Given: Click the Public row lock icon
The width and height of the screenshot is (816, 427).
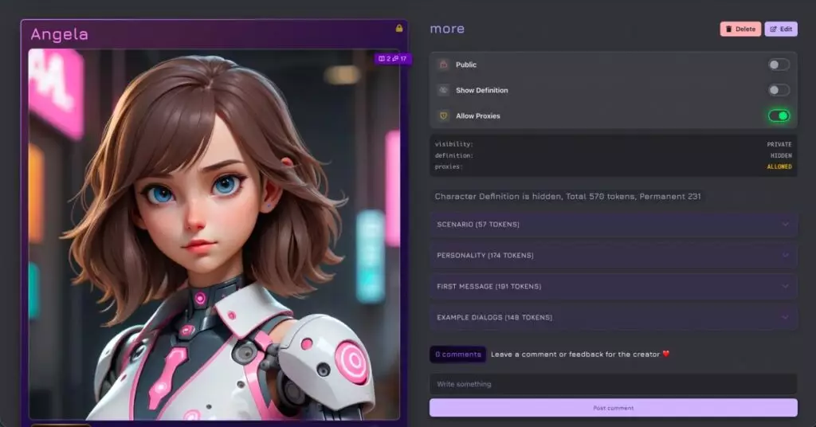Looking at the screenshot, I should [x=443, y=65].
